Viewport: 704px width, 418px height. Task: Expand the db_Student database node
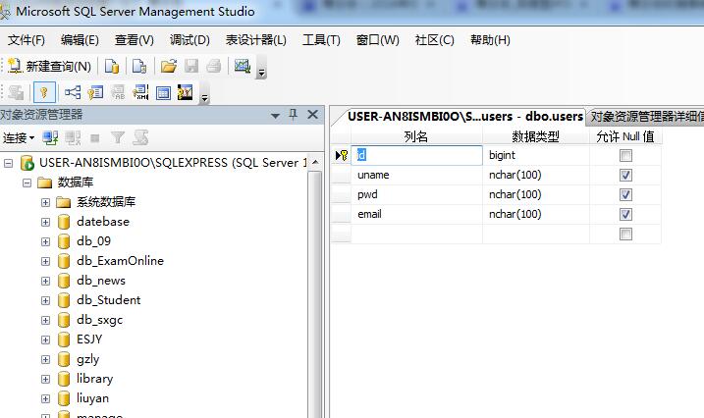pos(45,300)
